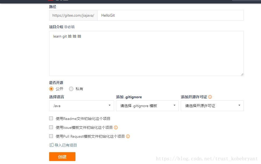
Task: Click info icon next to Issue模板 option
Action: [x=116, y=127]
